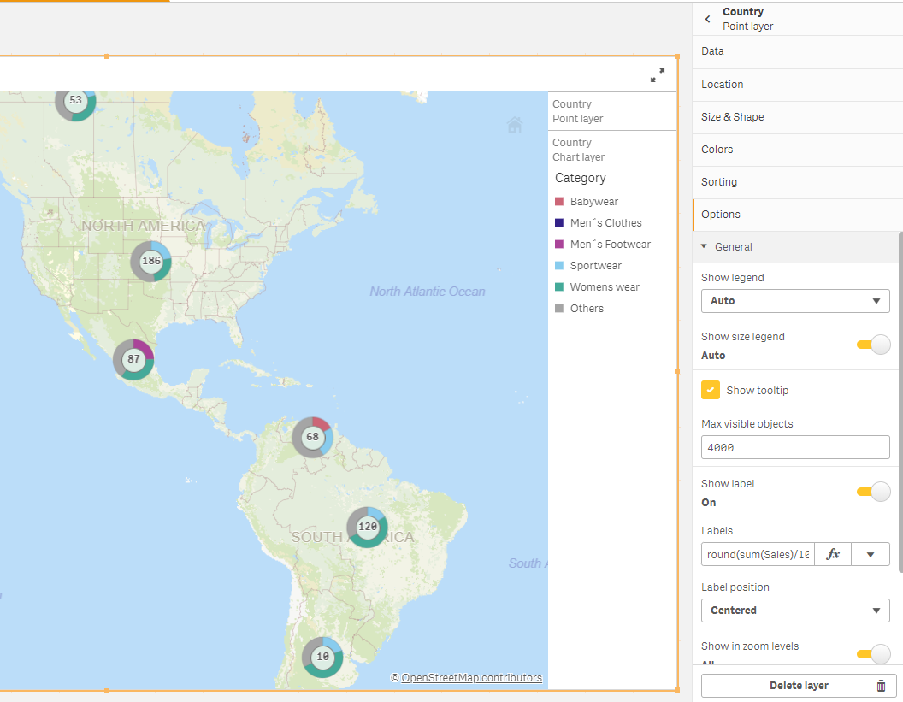Toggle off Show size legend
The image size is (903, 702).
(871, 345)
